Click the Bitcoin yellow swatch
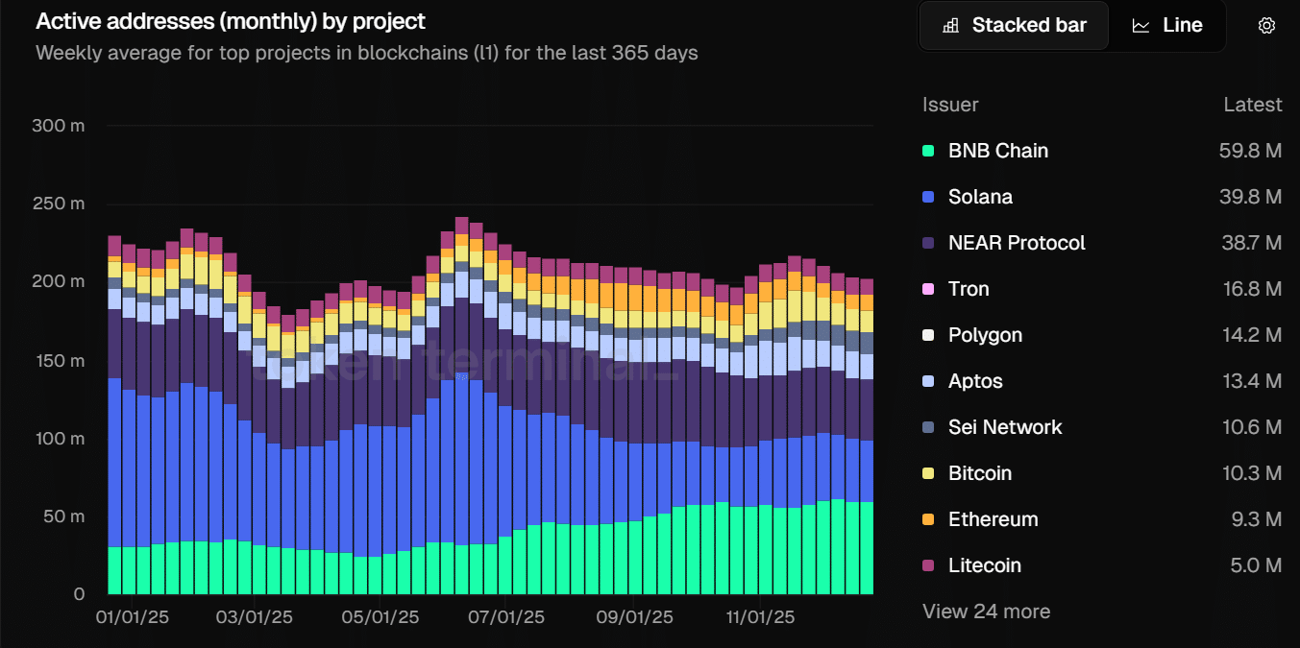The height and width of the screenshot is (648, 1300). [928, 473]
